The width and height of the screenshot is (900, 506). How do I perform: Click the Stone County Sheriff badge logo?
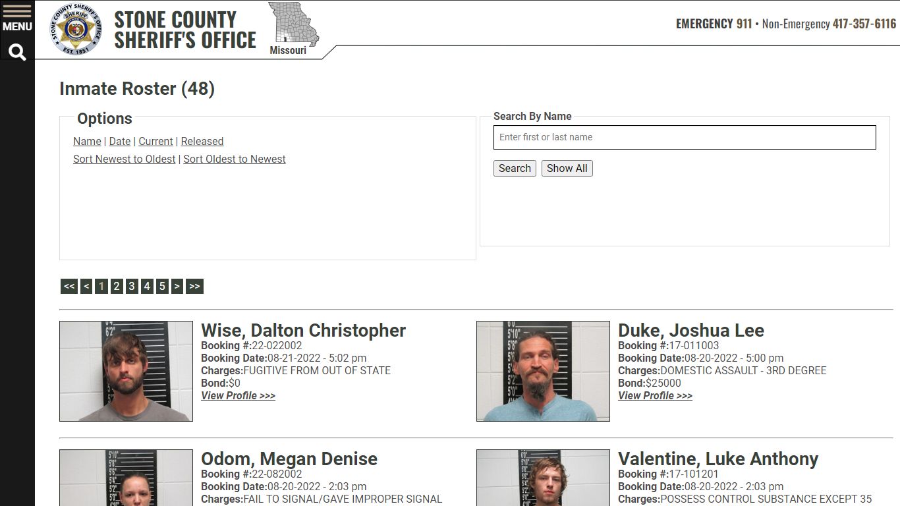click(76, 29)
